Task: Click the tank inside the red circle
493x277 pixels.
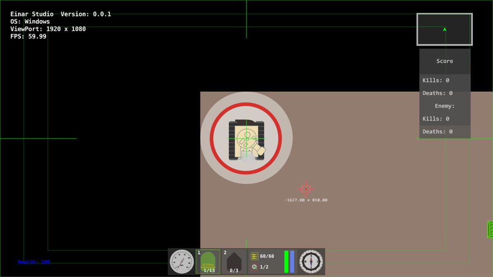Action: click(x=246, y=140)
